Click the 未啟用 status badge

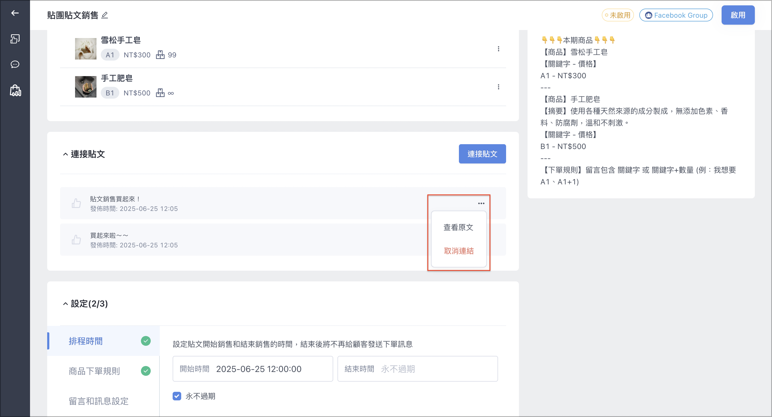[618, 15]
